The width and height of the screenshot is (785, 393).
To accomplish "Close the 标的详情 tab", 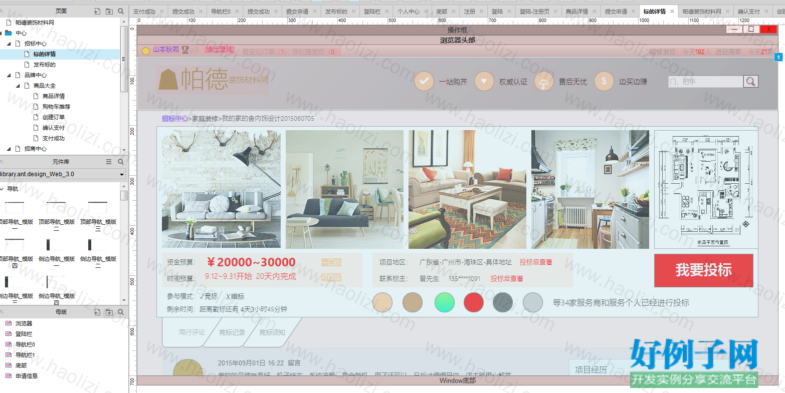I will pyautogui.click(x=672, y=12).
